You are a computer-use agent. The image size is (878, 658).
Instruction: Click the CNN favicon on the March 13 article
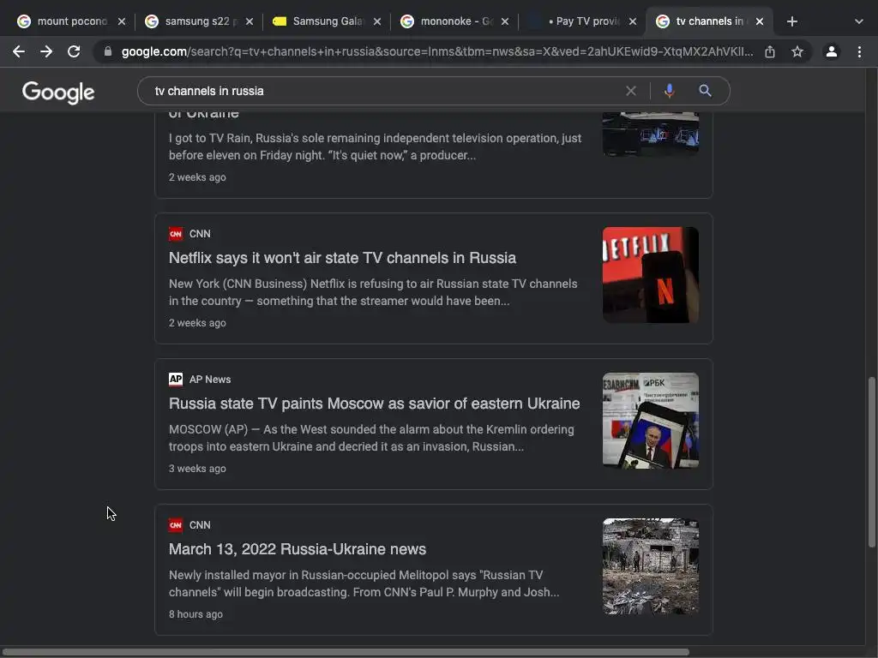point(176,525)
